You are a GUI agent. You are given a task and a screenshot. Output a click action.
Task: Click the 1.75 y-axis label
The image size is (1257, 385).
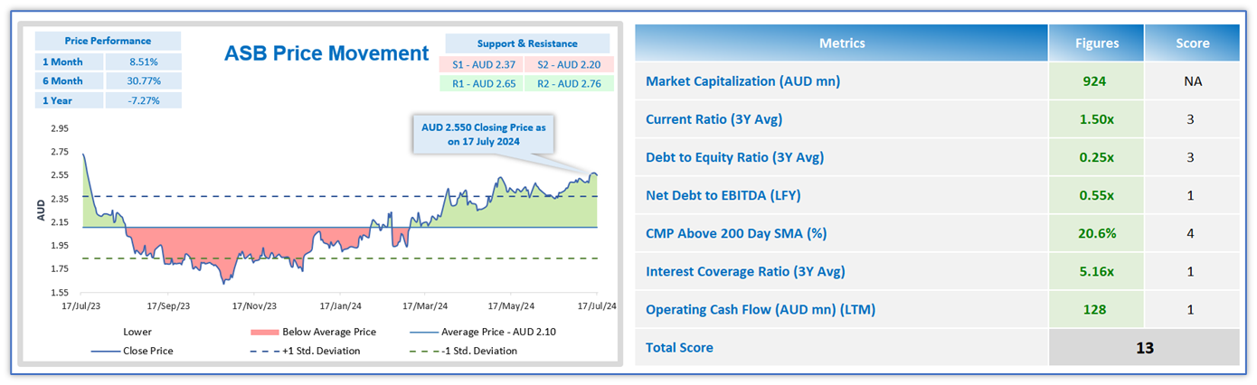[x=61, y=268]
